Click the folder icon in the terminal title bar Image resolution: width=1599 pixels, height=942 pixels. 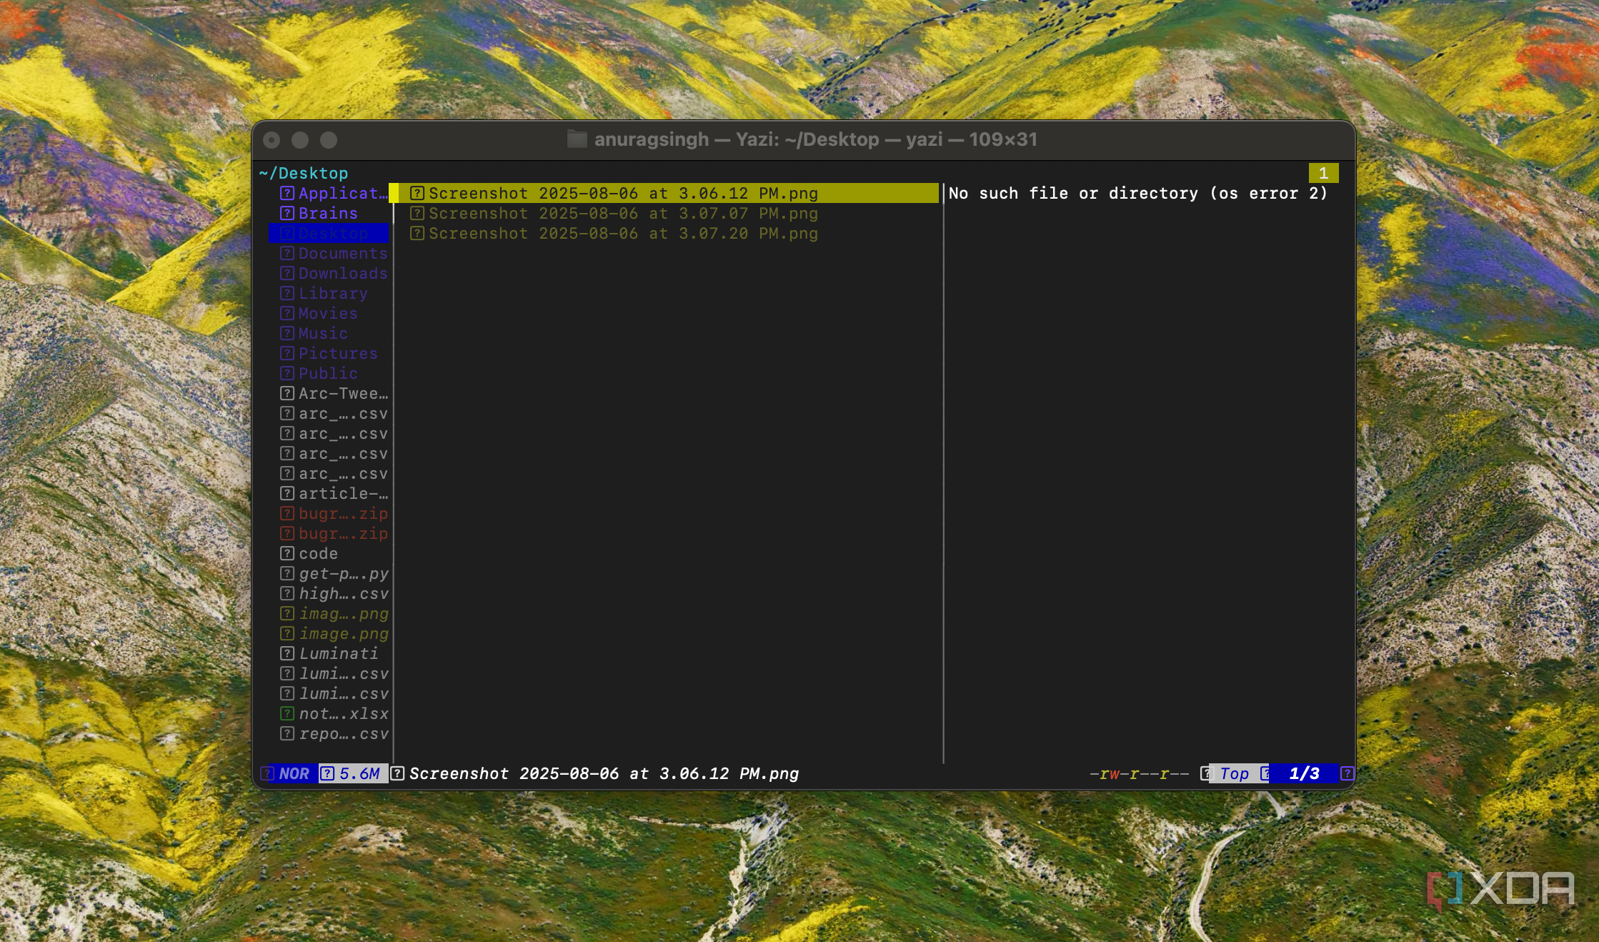pos(577,139)
